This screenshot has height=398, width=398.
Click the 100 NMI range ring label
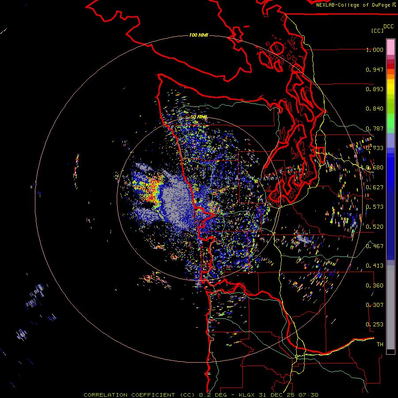[x=199, y=35]
